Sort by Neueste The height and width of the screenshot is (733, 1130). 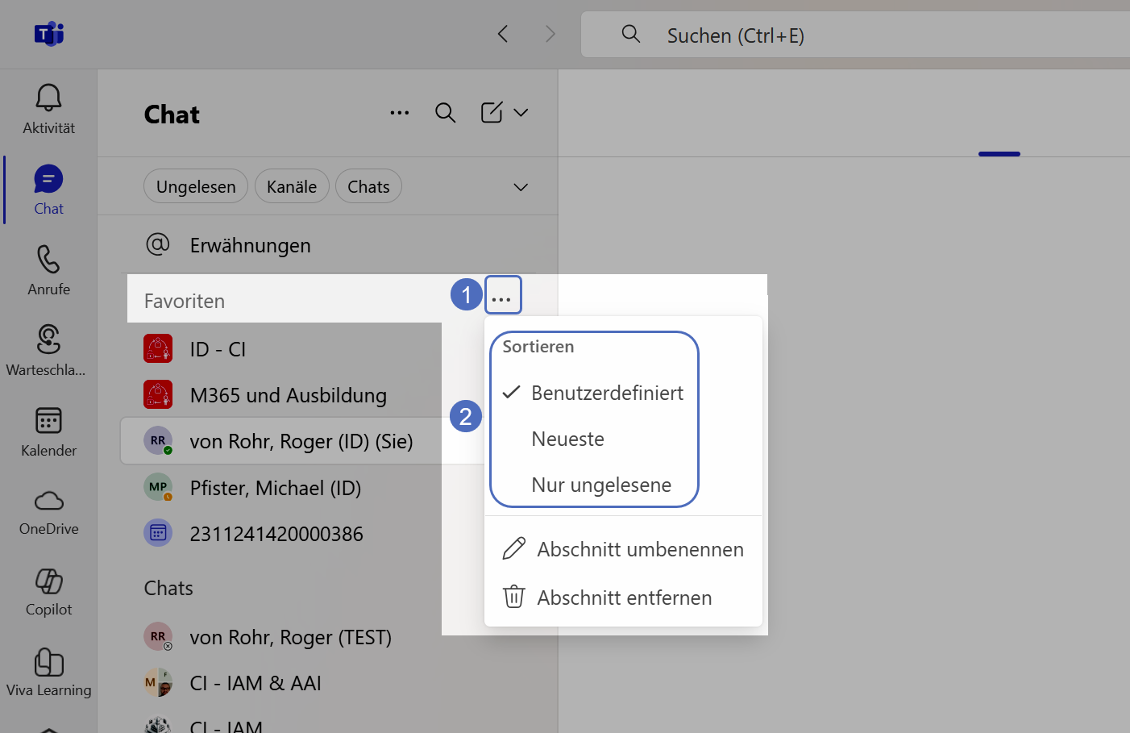pyautogui.click(x=568, y=439)
